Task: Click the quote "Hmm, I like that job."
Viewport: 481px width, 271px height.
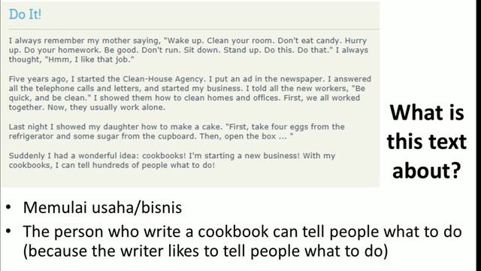Action: pos(89,59)
